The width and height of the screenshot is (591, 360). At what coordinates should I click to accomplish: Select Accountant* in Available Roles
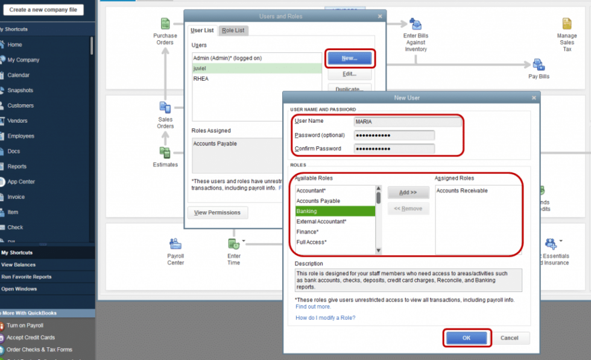(x=335, y=191)
